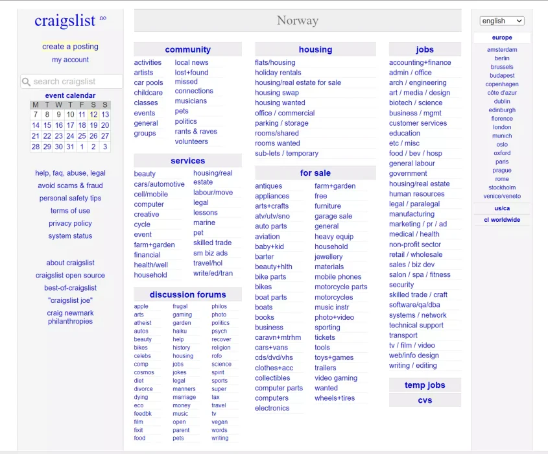Expand the europe region list
The height and width of the screenshot is (454, 548).
tap(502, 38)
